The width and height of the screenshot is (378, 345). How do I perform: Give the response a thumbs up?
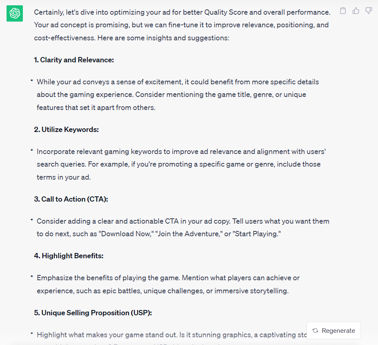[x=356, y=11]
